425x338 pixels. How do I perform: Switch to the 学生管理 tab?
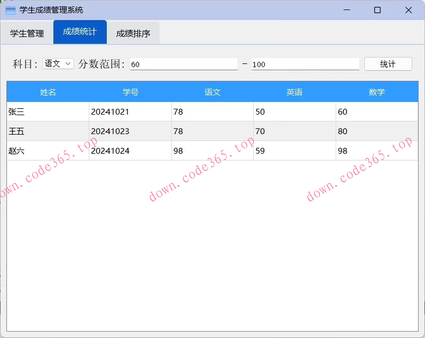pyautogui.click(x=27, y=33)
